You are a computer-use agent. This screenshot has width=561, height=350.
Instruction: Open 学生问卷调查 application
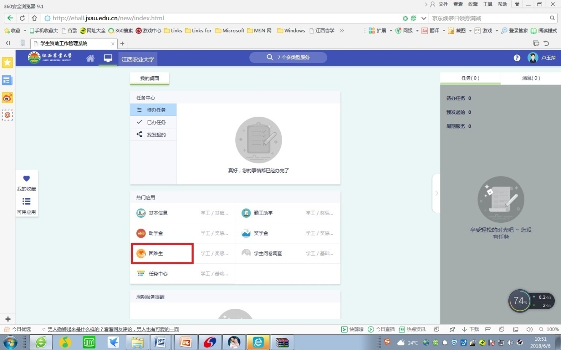[268, 254]
